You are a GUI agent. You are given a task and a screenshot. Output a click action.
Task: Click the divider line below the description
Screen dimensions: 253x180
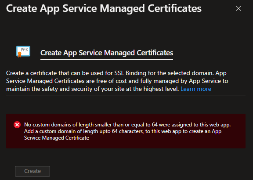(x=126, y=96)
